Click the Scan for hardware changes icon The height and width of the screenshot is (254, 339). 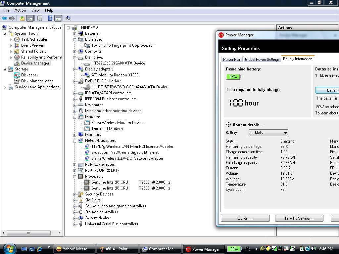[x=68, y=18]
